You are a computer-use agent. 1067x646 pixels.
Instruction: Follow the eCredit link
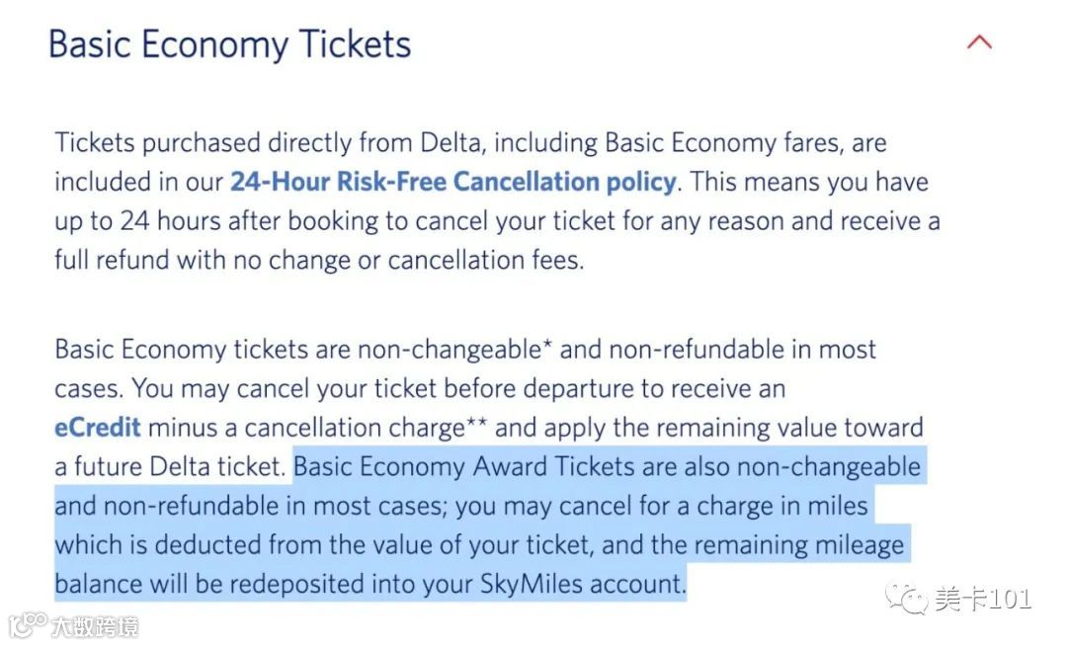tap(98, 428)
